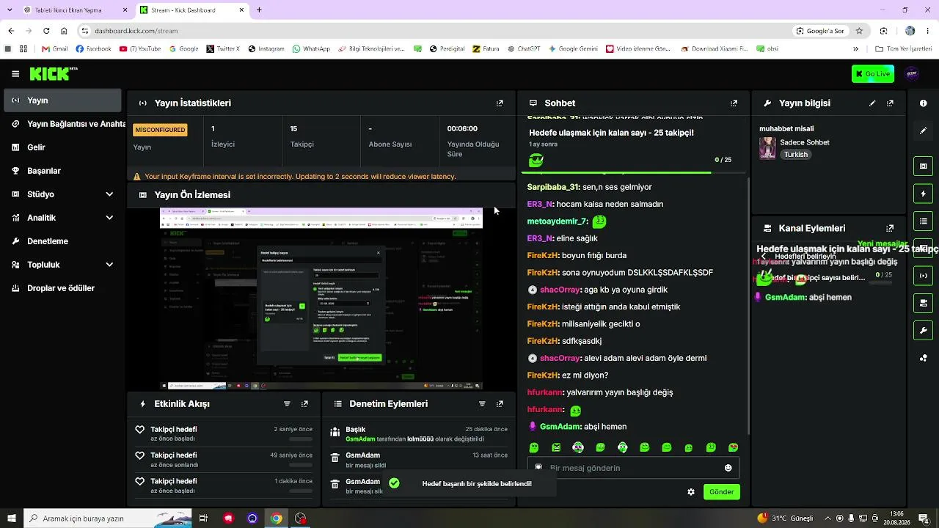Image resolution: width=939 pixels, height=528 pixels.
Task: Open the user avatar next to Go Live
Action: pyautogui.click(x=912, y=73)
